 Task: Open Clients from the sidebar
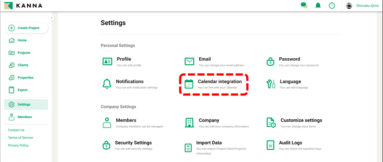(23, 65)
